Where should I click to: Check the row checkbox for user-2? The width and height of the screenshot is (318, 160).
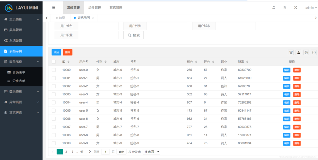click(x=54, y=86)
